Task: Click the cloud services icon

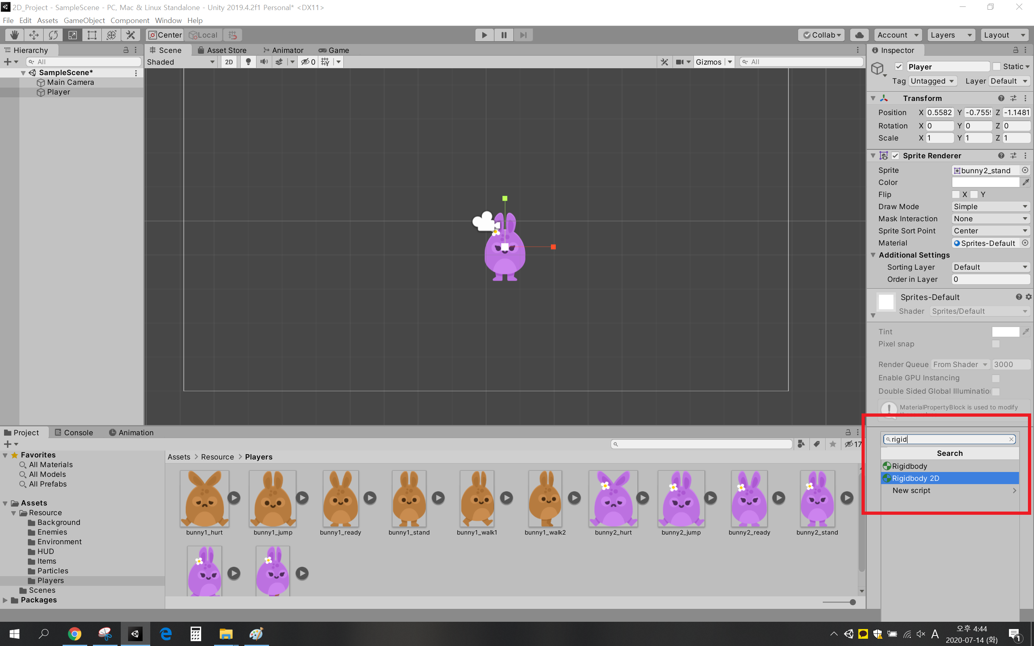Action: pyautogui.click(x=859, y=35)
